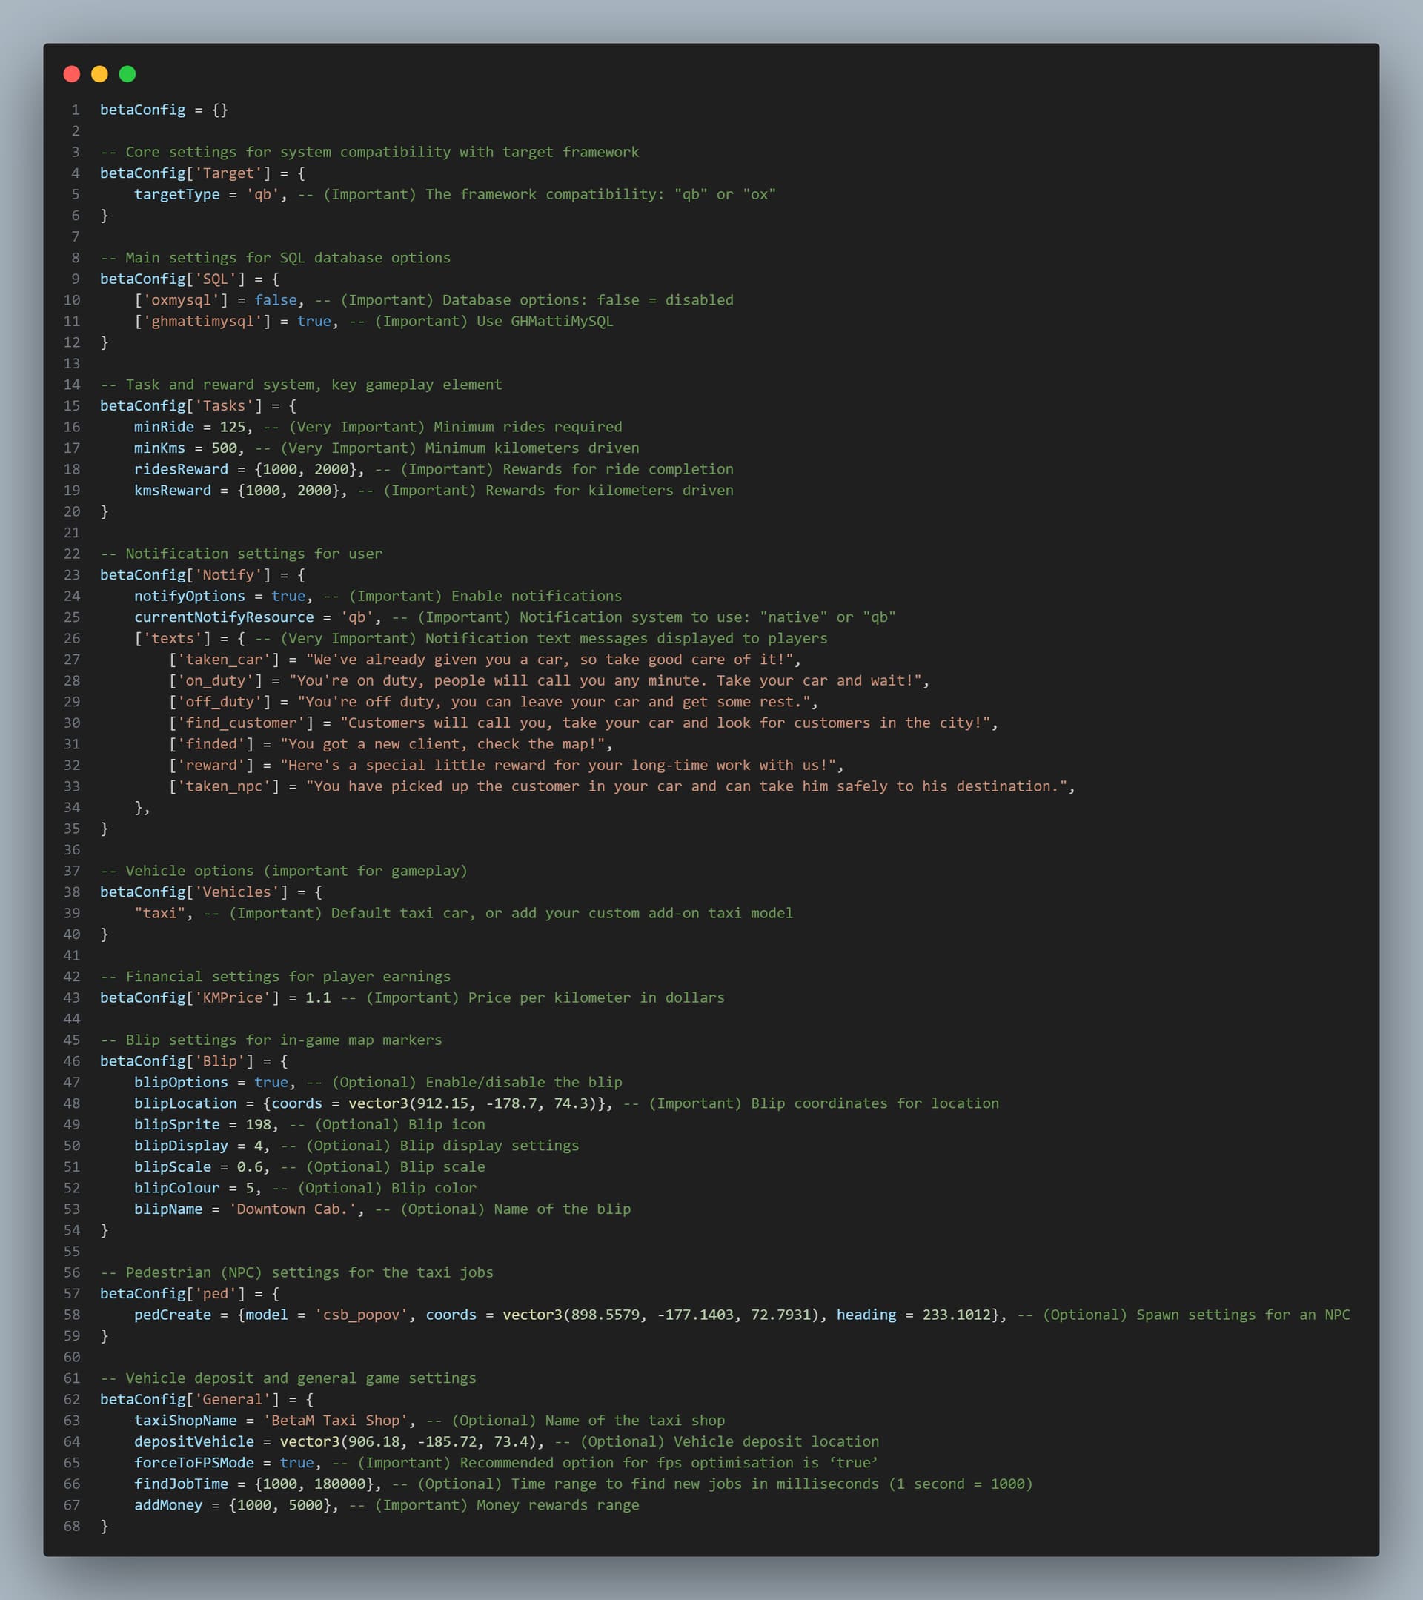Click the red close window dot
Screen dimensions: 1423x1600
pyautogui.click(x=71, y=74)
